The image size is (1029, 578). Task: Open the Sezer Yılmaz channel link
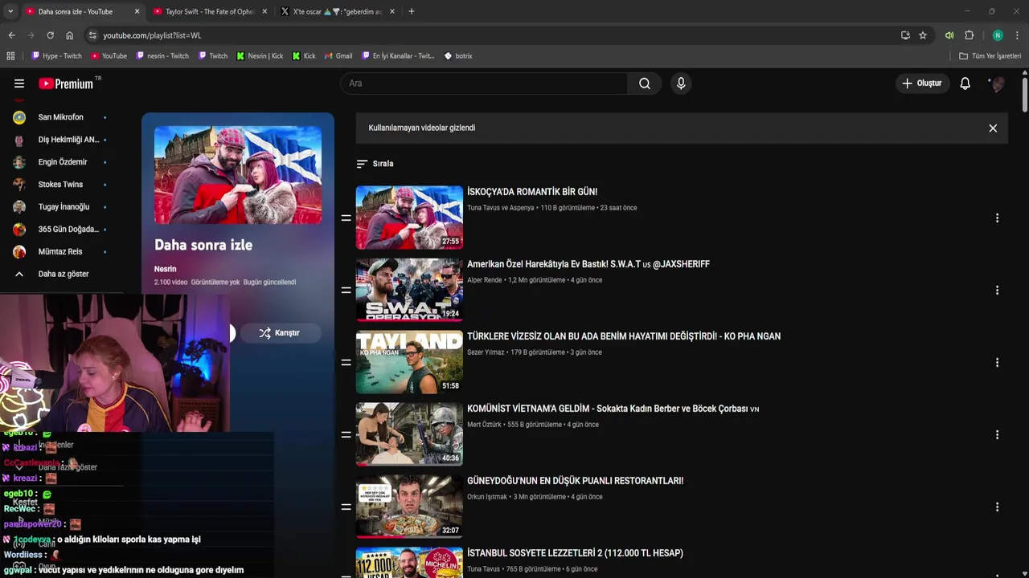click(486, 352)
